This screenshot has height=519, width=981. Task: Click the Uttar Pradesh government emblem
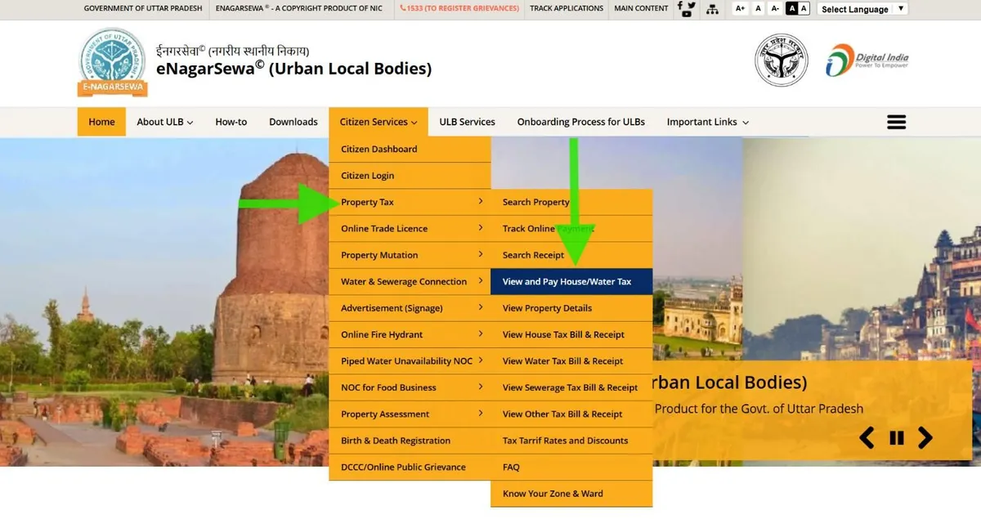tap(781, 60)
